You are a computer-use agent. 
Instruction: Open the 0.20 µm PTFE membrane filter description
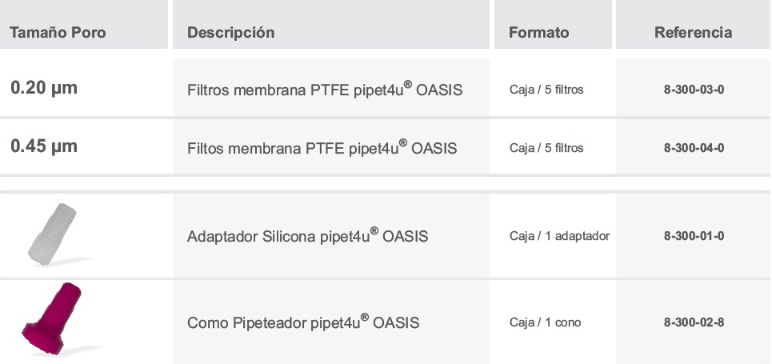[x=324, y=90]
